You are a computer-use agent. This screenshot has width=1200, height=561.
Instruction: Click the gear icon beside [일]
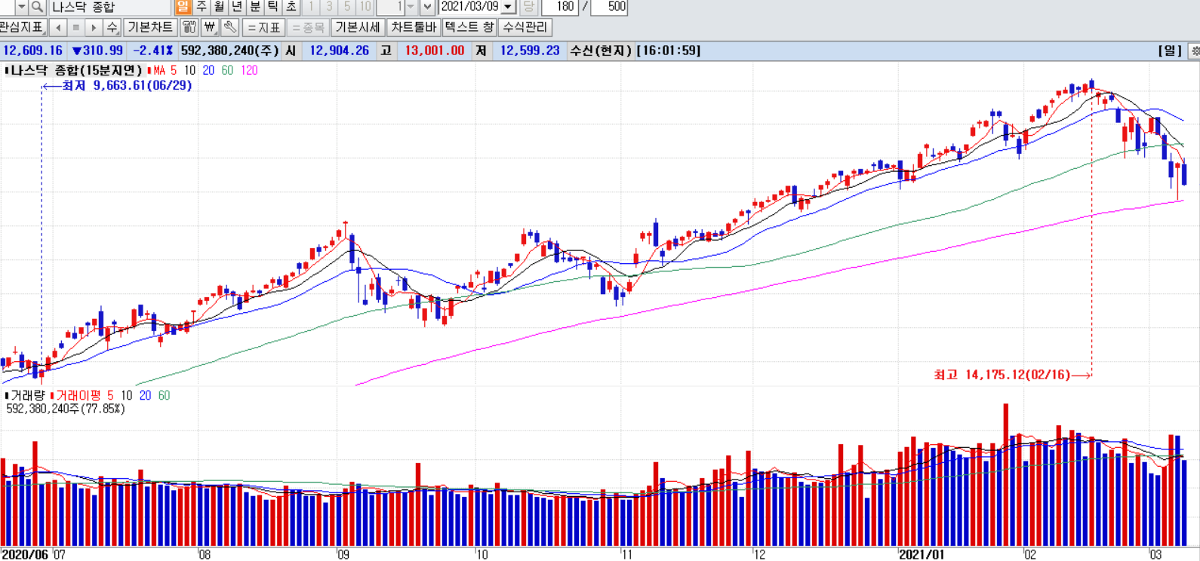1194,51
